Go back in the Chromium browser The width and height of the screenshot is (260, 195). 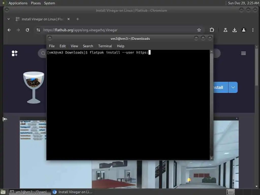[x=9, y=30]
